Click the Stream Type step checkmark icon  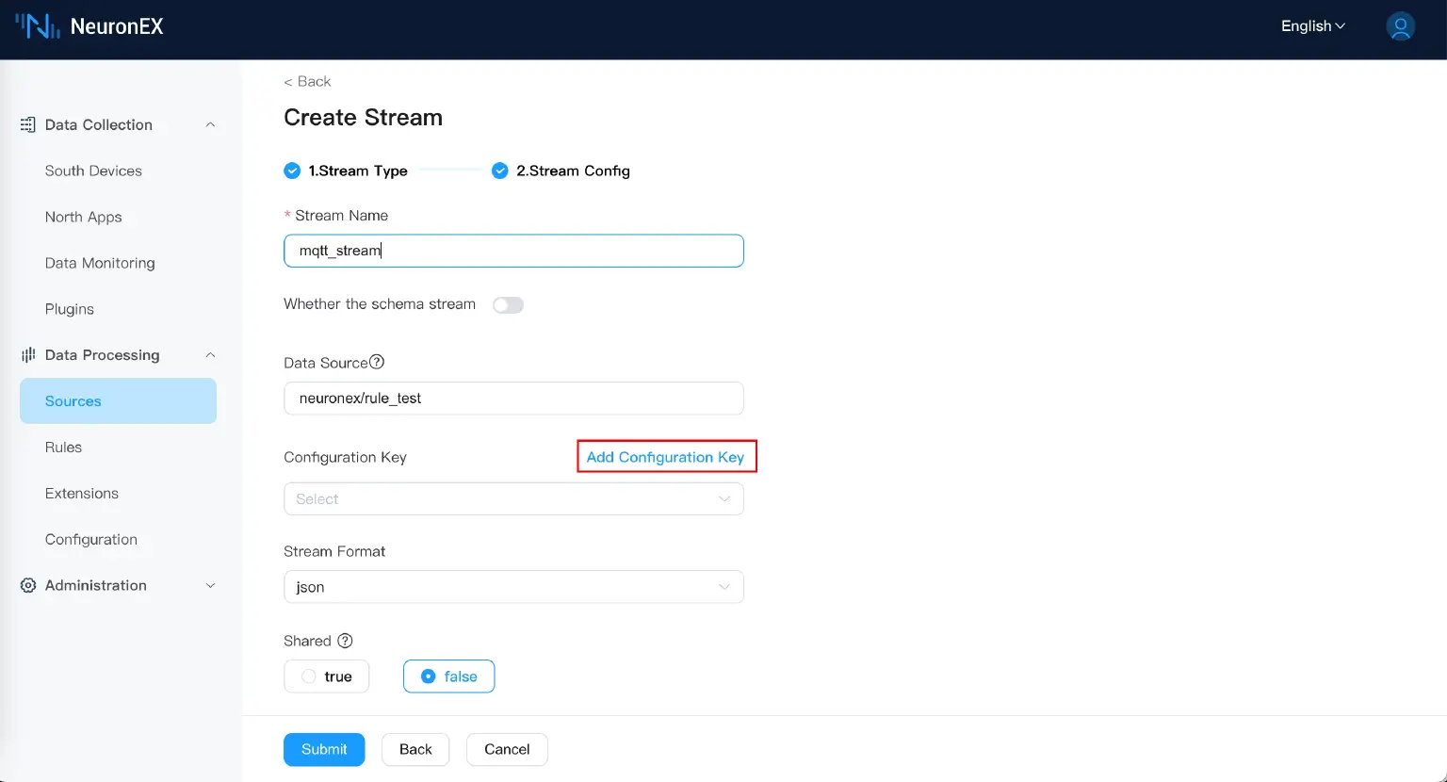292,171
